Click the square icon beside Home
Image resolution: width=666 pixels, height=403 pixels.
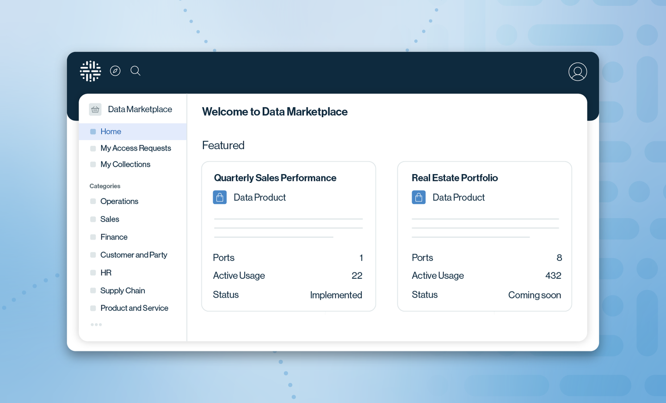click(x=93, y=132)
